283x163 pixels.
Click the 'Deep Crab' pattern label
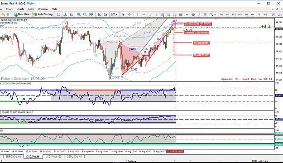coord(120,36)
